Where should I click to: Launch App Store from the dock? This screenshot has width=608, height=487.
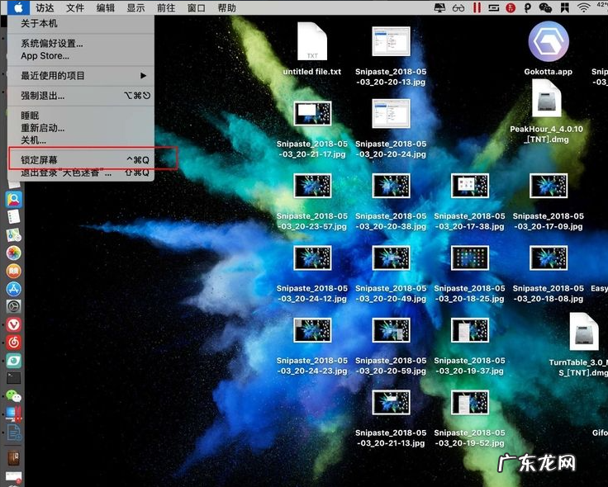coord(13,290)
